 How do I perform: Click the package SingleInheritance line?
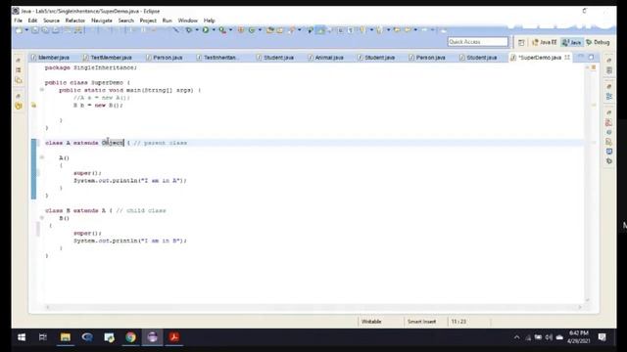tap(91, 67)
